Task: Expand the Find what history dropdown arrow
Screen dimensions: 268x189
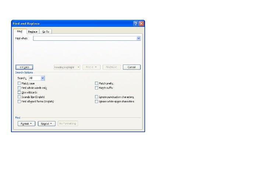Action: [x=139, y=38]
